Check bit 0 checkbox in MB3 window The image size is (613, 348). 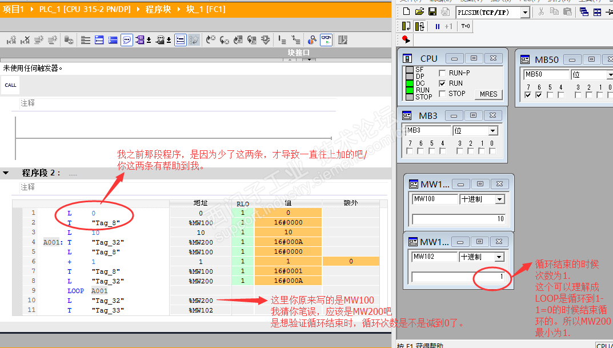[492, 151]
